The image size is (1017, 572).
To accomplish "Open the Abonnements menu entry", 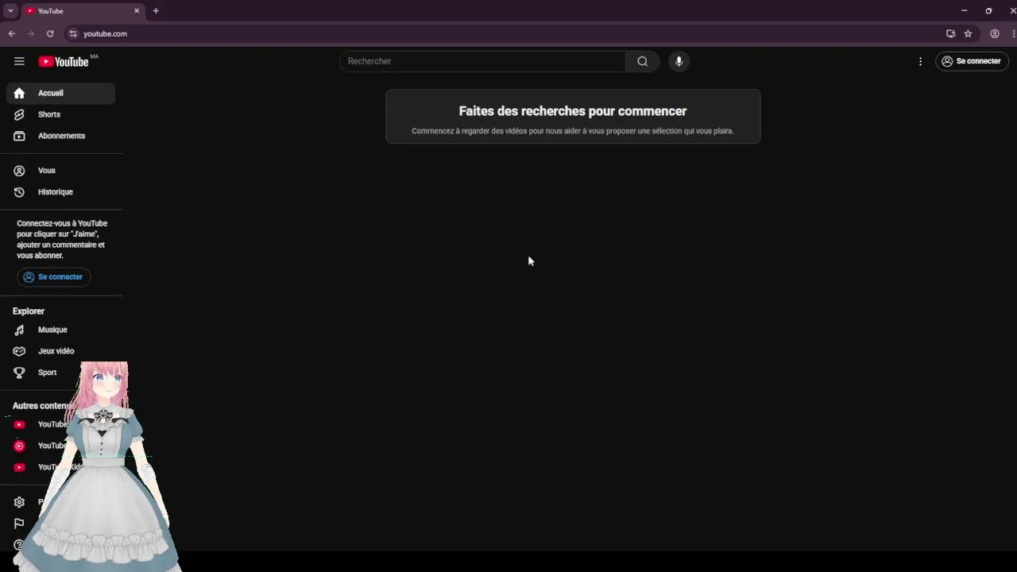I will click(x=61, y=136).
